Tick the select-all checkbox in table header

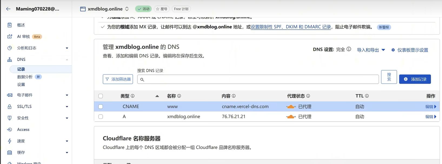pyautogui.click(x=101, y=96)
